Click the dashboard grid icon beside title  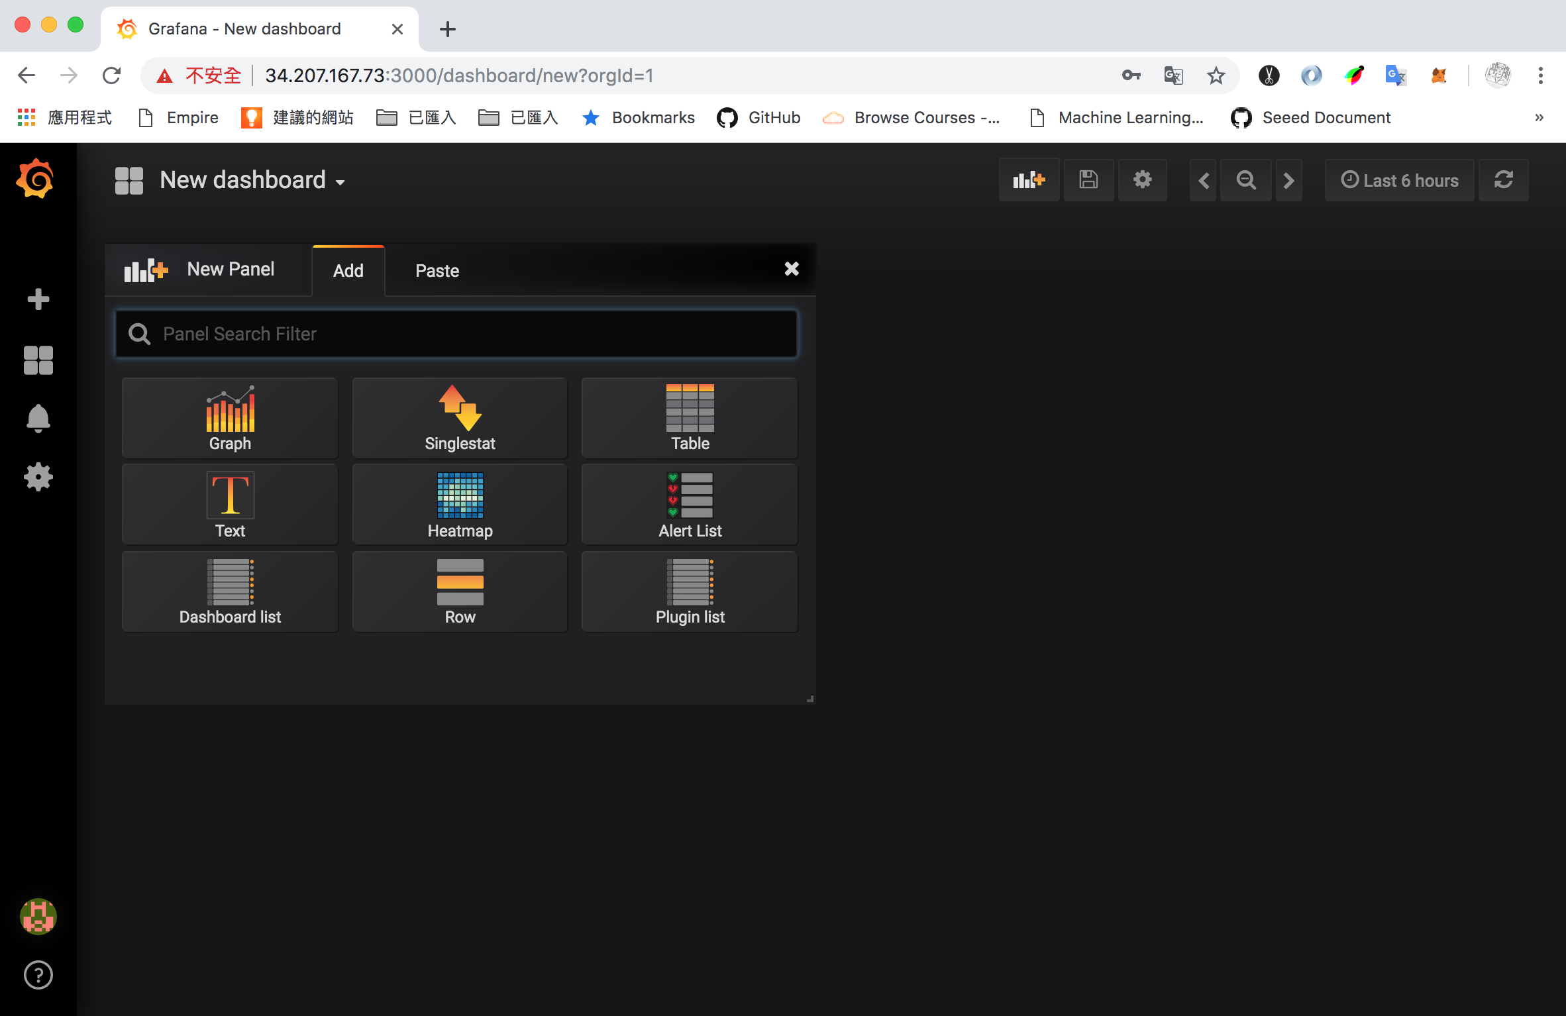coord(129,180)
